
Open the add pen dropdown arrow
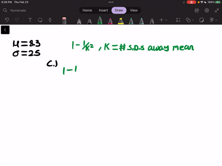pyautogui.click(x=166, y=20)
